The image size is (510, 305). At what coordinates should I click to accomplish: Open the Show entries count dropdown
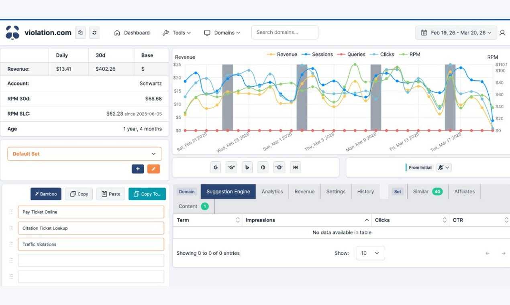[370, 253]
